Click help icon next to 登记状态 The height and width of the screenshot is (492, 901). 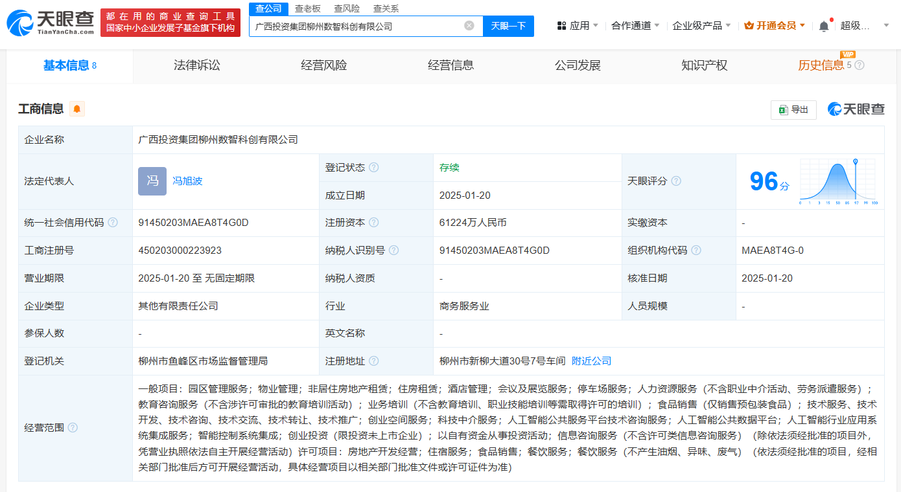coord(374,168)
